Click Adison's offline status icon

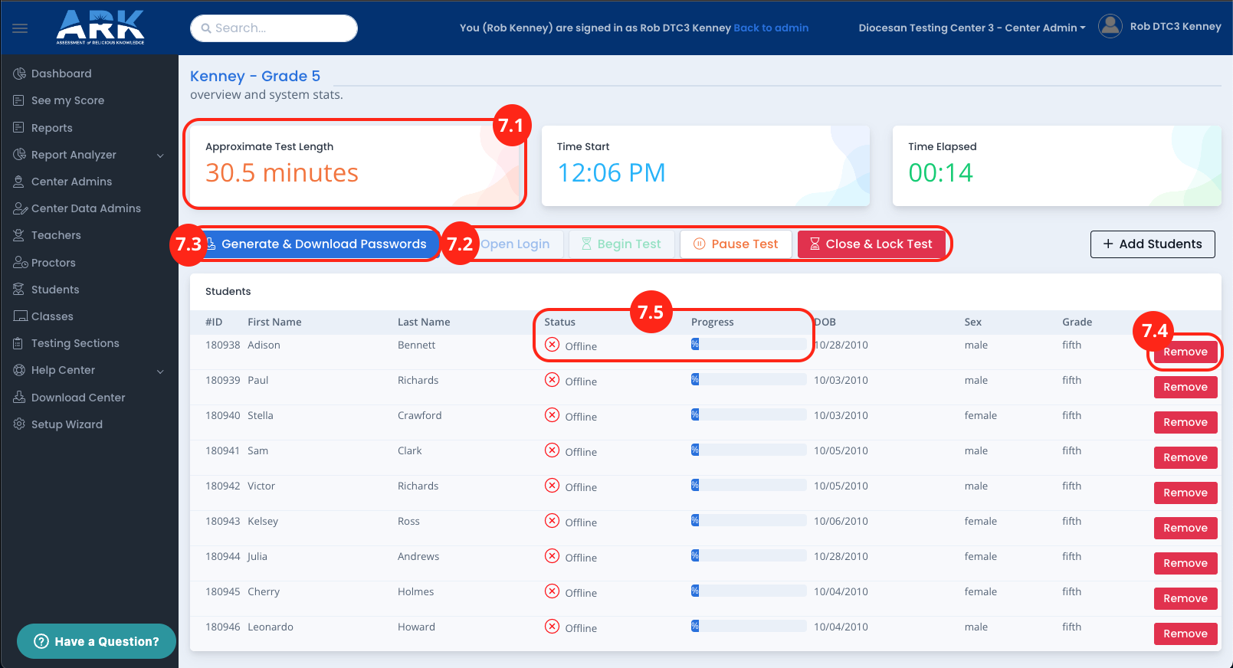[x=552, y=345]
